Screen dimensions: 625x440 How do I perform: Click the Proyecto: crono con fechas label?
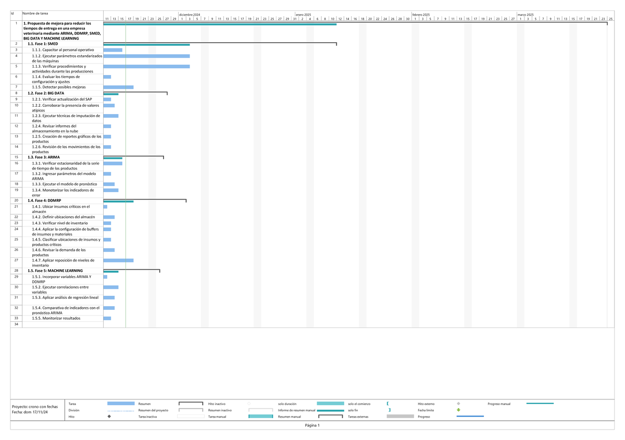coord(35,406)
